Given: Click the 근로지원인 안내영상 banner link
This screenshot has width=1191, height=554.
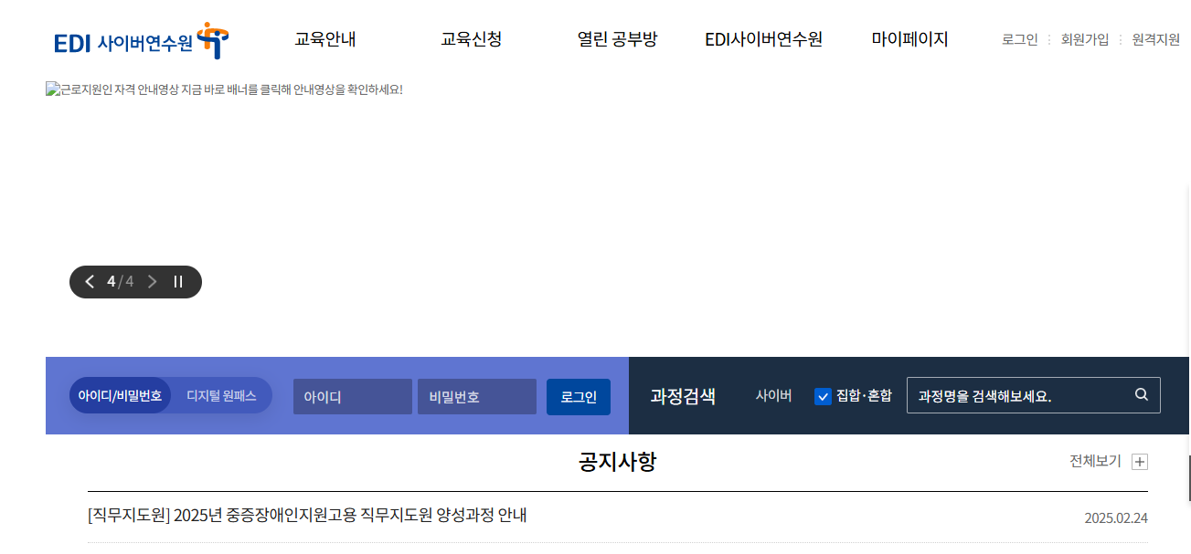Looking at the screenshot, I should [225, 89].
